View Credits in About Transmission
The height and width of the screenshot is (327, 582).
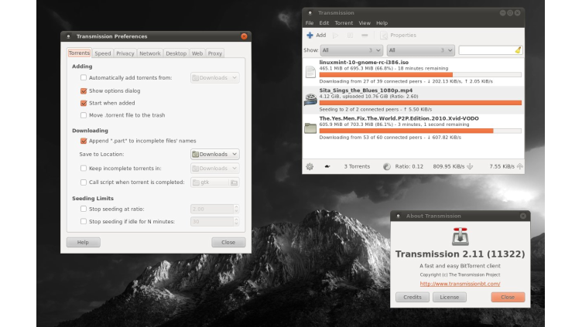click(x=413, y=297)
